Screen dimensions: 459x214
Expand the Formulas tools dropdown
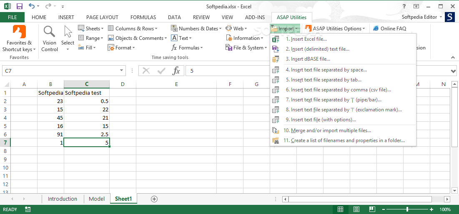pyautogui.click(x=187, y=48)
